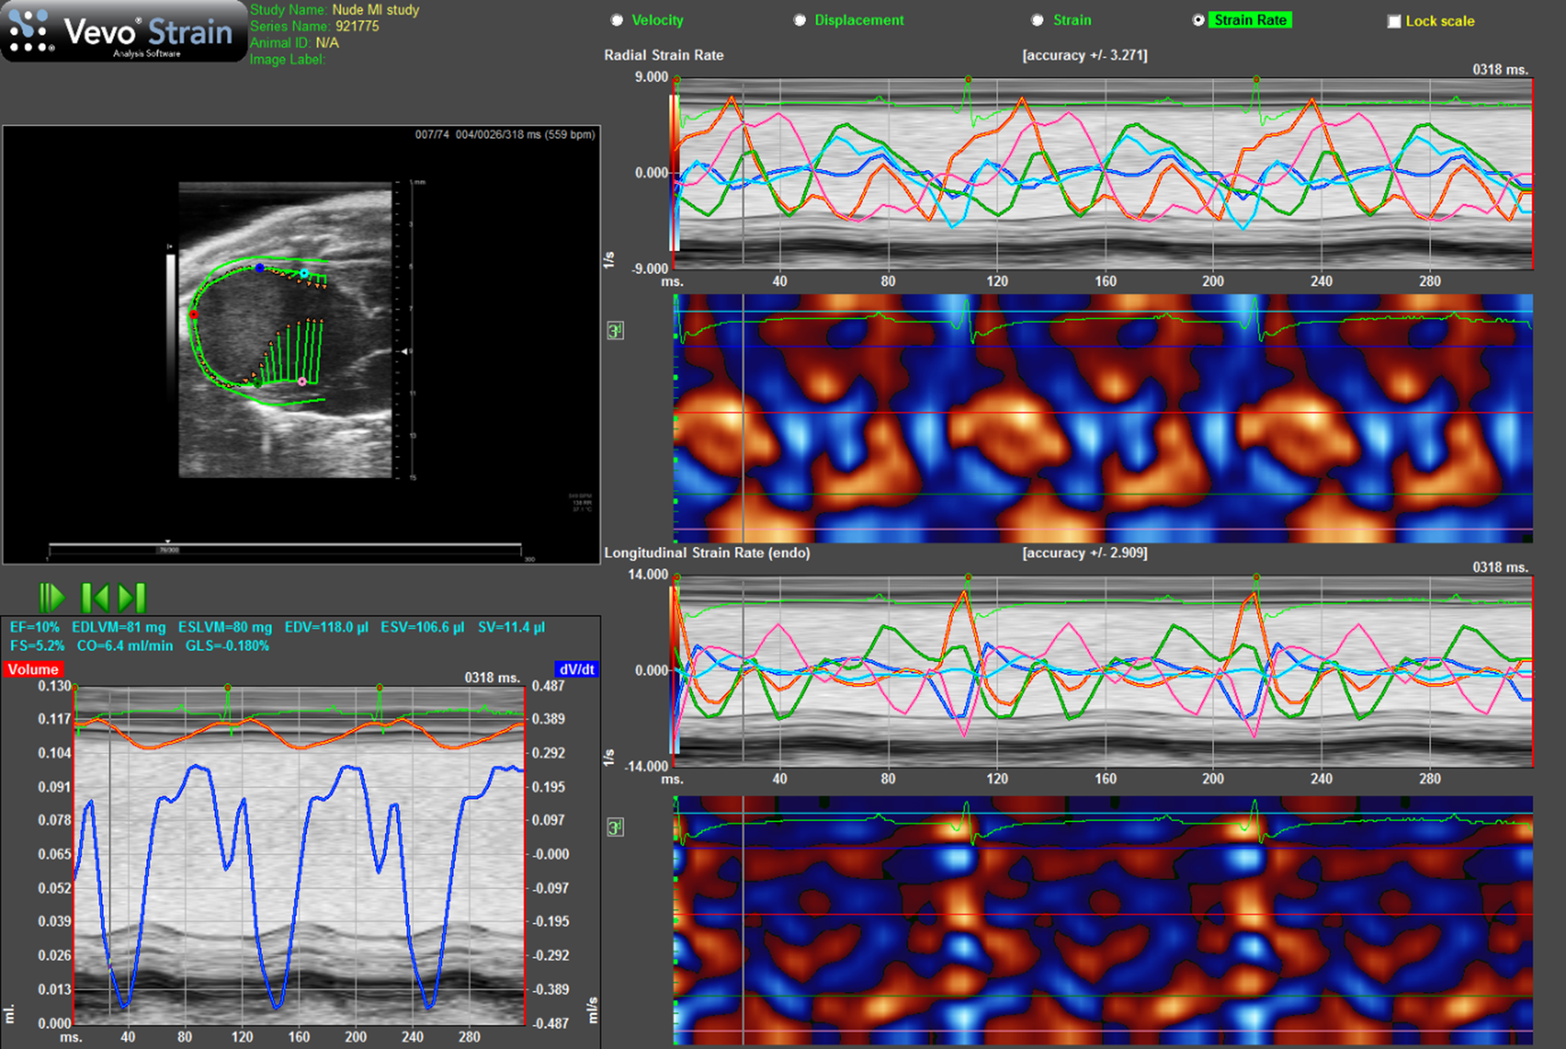1566x1049 pixels.
Task: Click the pink segment marker on the trace
Action: tap(302, 382)
